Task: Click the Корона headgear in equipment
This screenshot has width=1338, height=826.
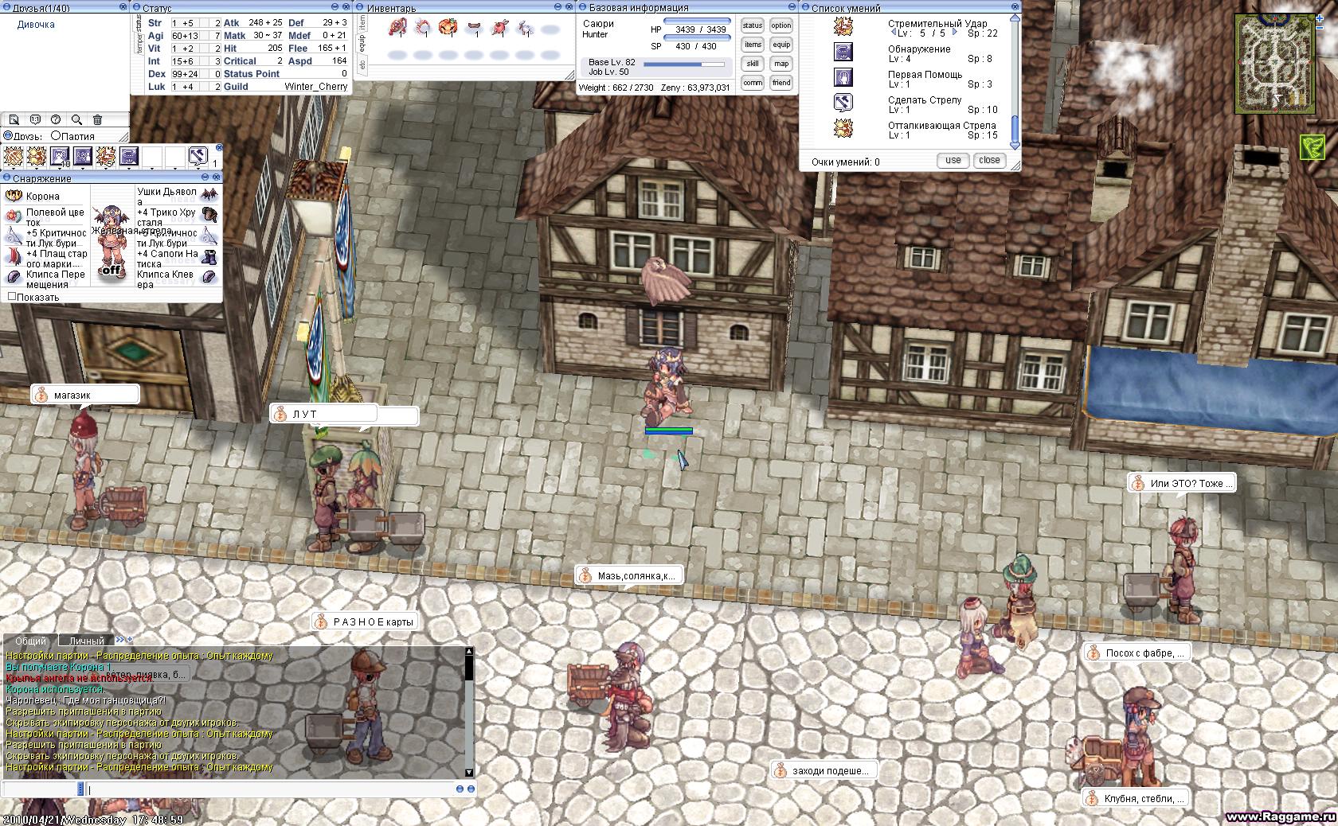Action: click(x=14, y=196)
